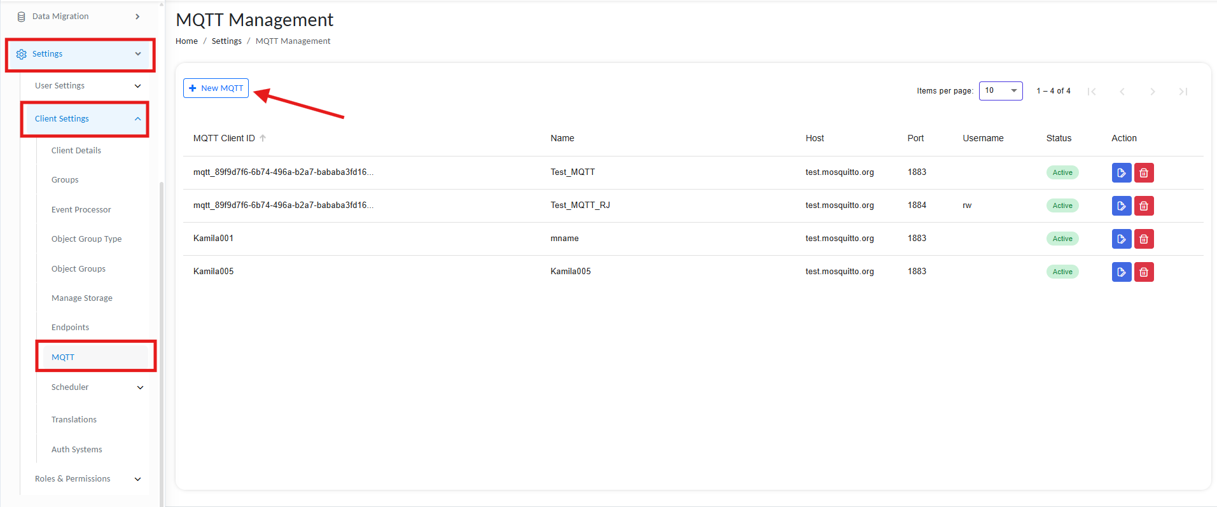Click the Name column header
Viewport: 1217px width, 507px height.
tap(562, 138)
